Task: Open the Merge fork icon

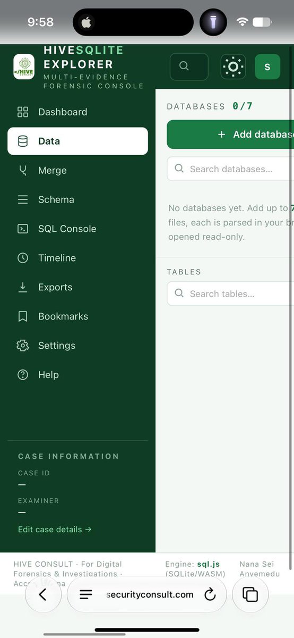Action: [x=23, y=170]
